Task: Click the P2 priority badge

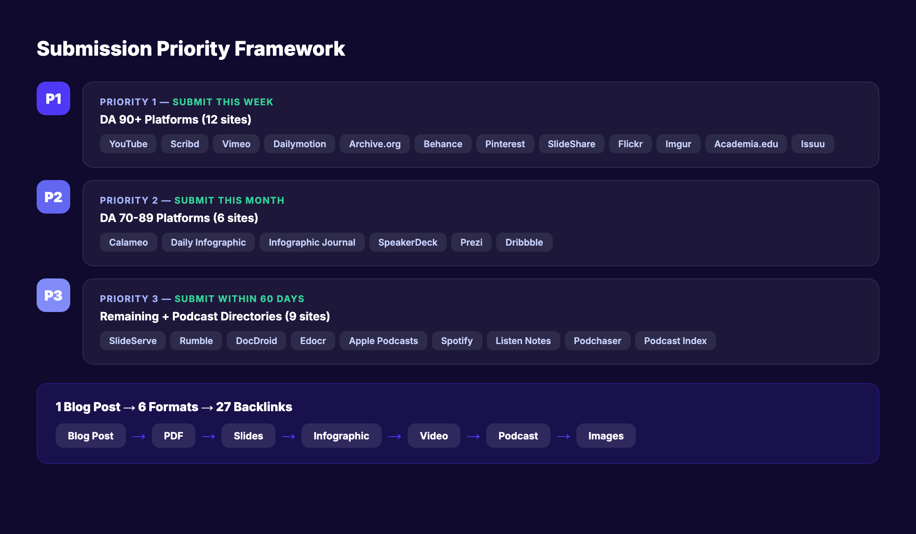Action: click(53, 197)
